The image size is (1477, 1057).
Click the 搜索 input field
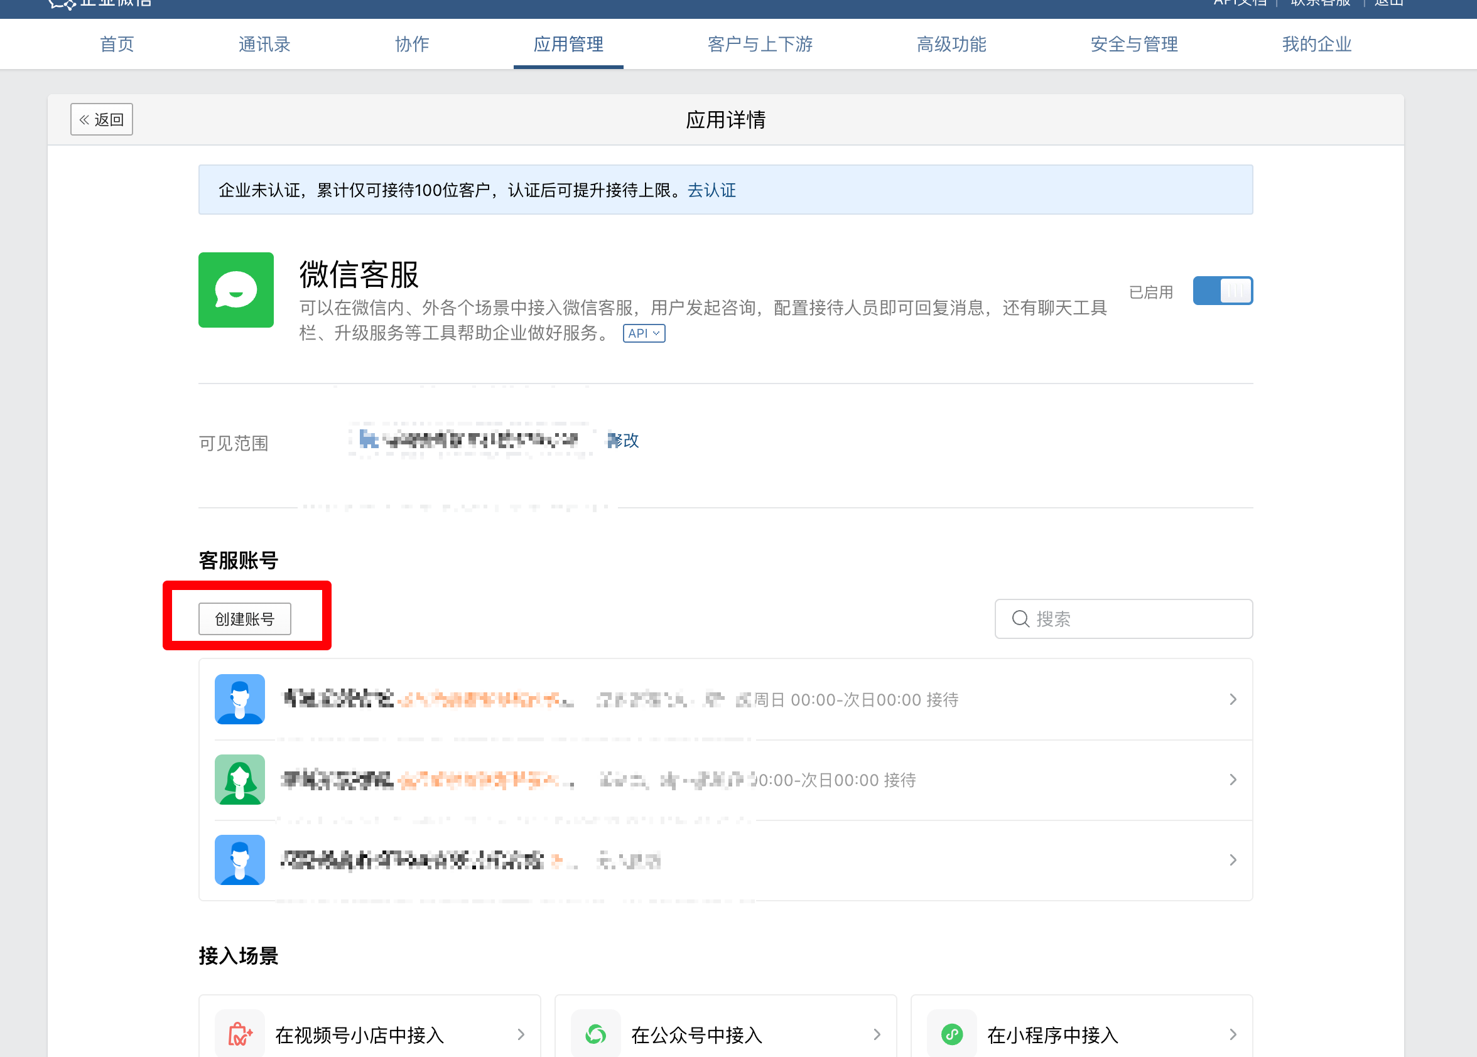click(1123, 619)
